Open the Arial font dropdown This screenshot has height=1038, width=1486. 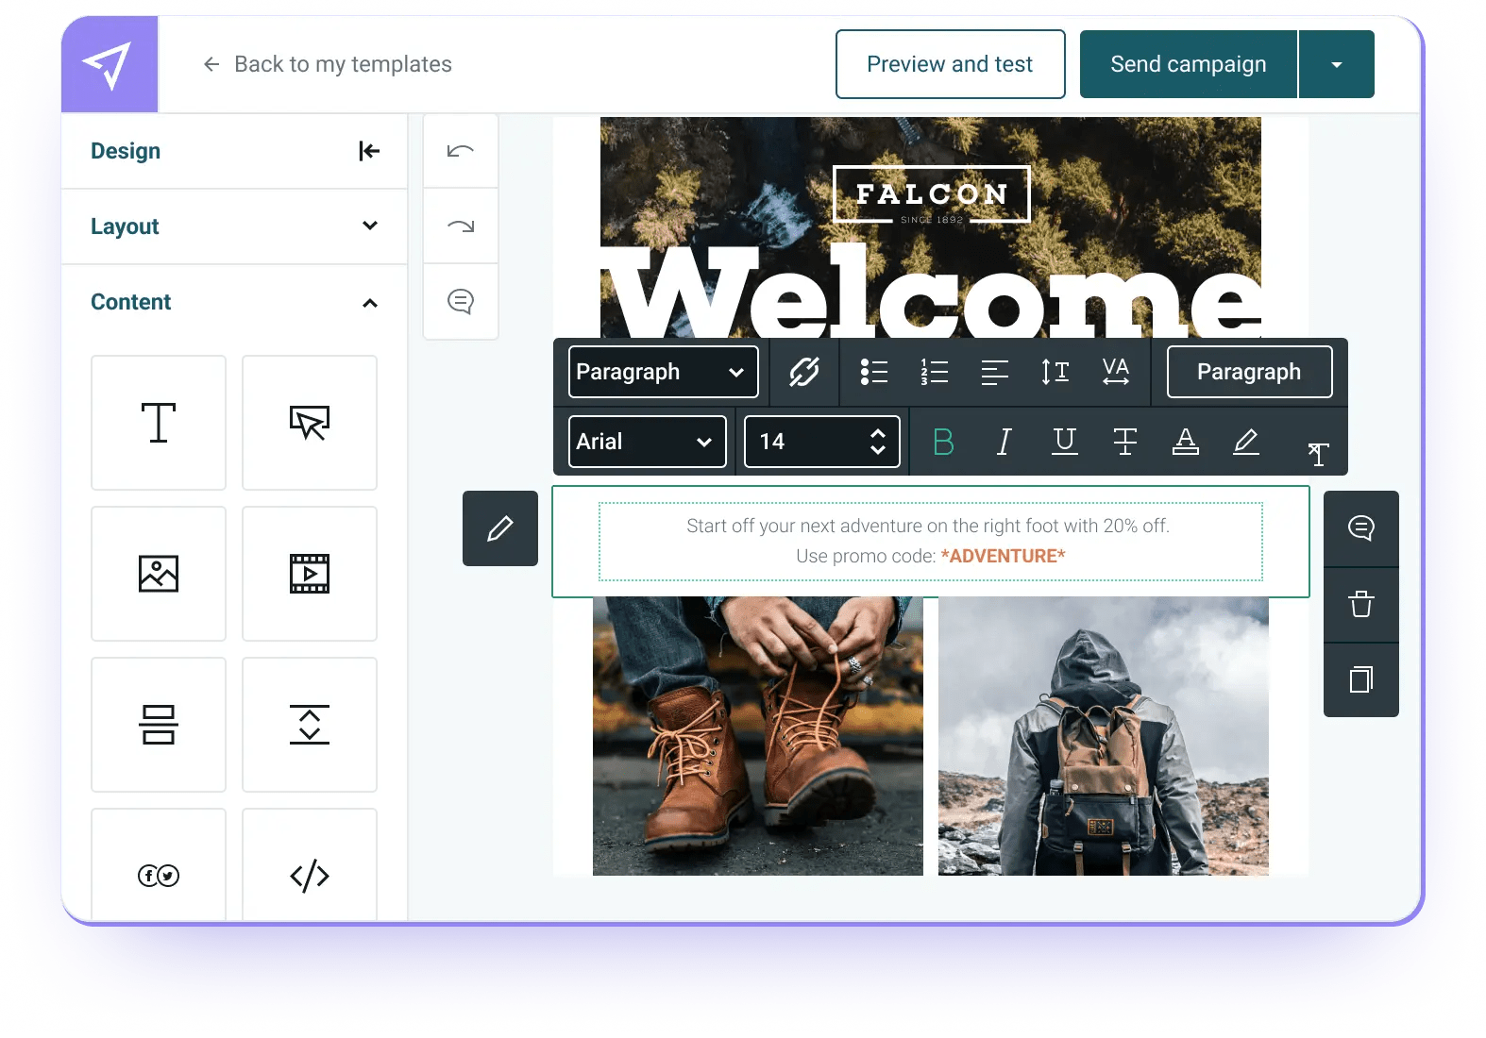coord(648,442)
